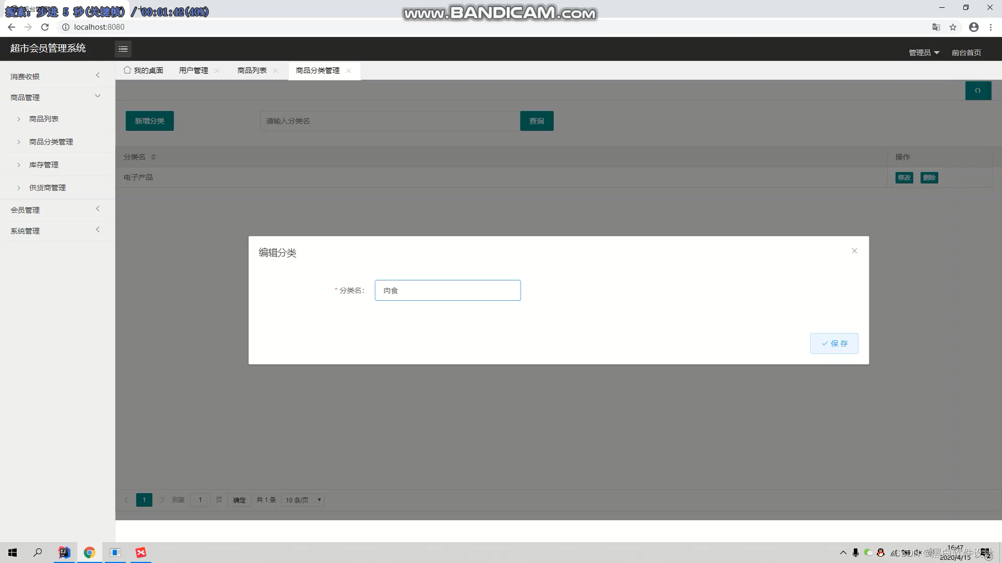The width and height of the screenshot is (1002, 563).
Task: Go to the previous page arrow
Action: tap(126, 500)
